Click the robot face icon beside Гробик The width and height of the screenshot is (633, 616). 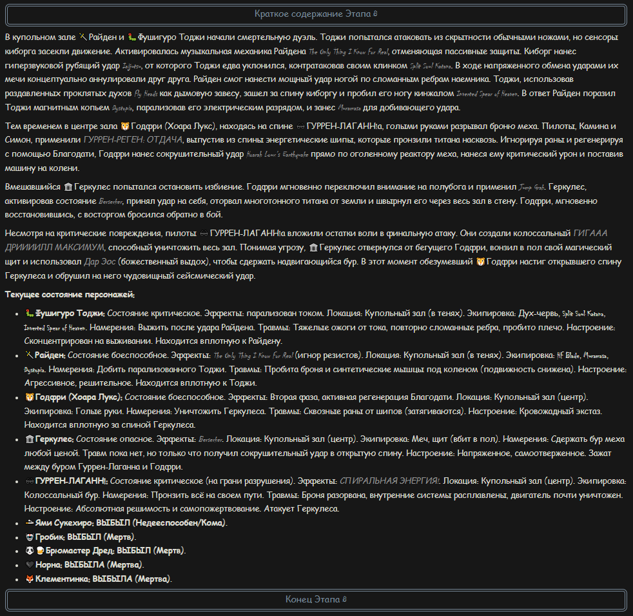[30, 537]
